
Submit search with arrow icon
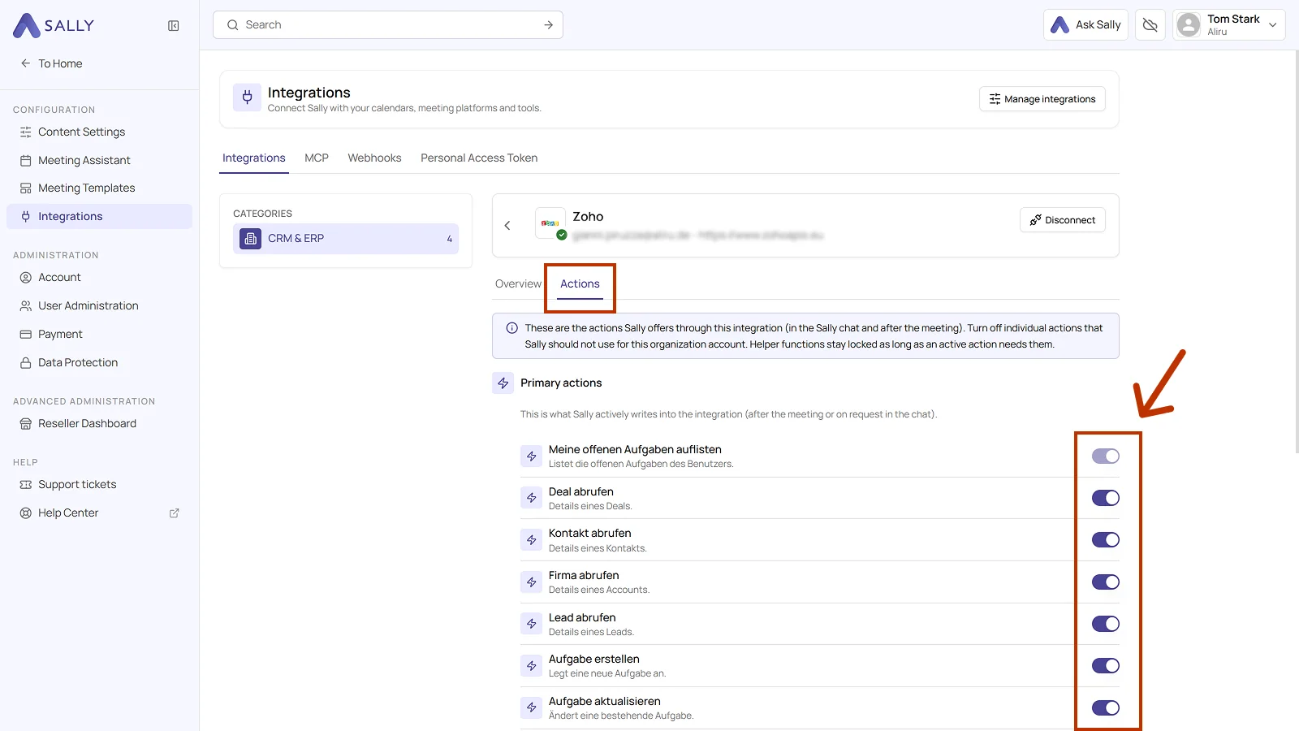tap(549, 25)
